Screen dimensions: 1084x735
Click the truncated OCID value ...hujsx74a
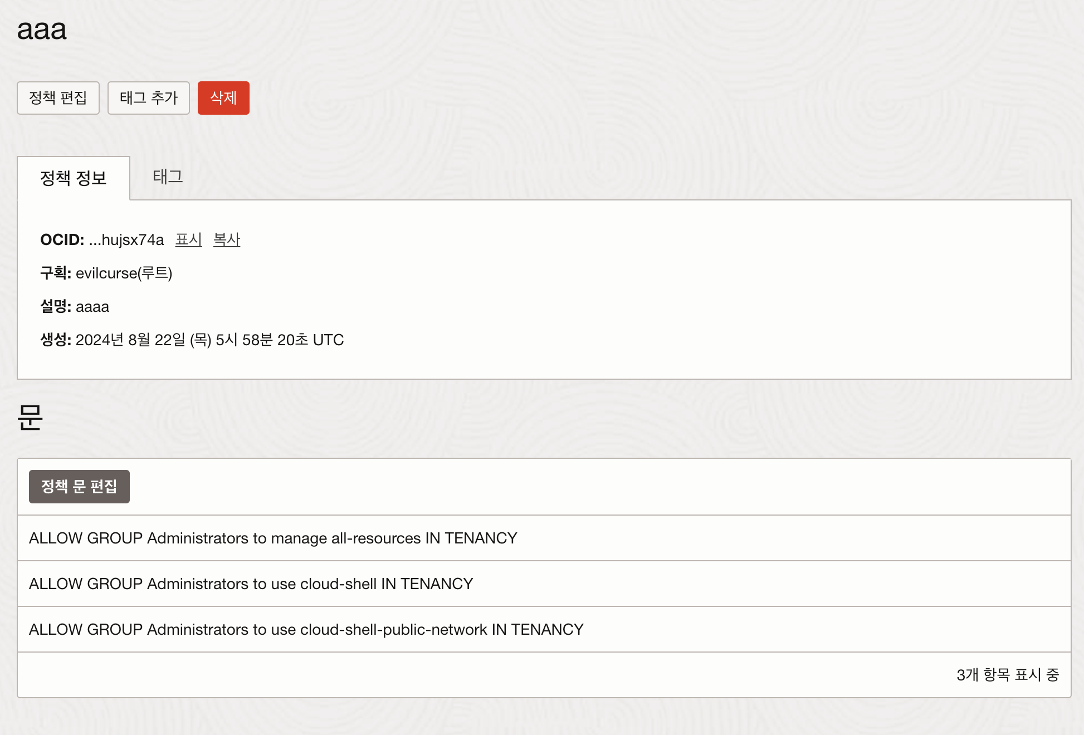tap(126, 240)
